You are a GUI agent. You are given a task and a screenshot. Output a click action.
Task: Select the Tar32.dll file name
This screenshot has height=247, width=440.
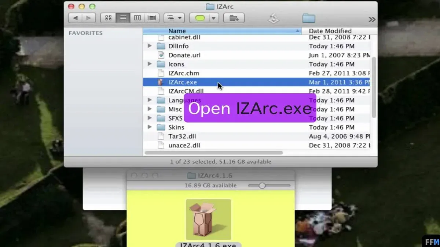(182, 136)
